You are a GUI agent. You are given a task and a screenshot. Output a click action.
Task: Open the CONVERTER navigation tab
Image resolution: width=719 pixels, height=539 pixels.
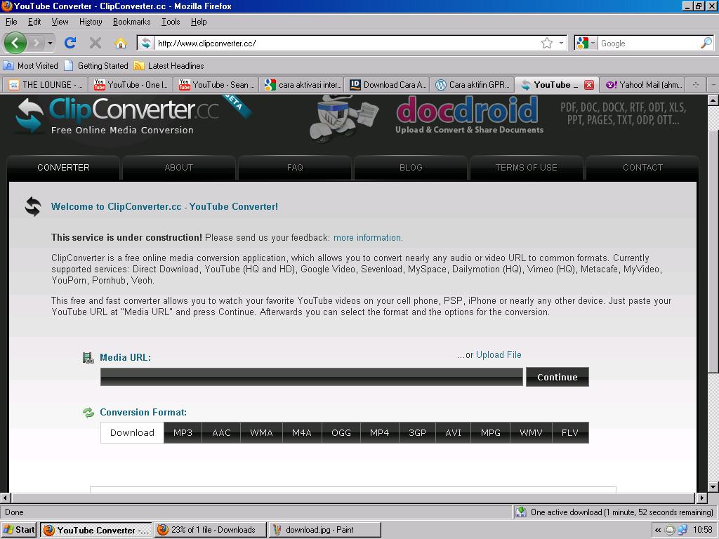tap(63, 168)
